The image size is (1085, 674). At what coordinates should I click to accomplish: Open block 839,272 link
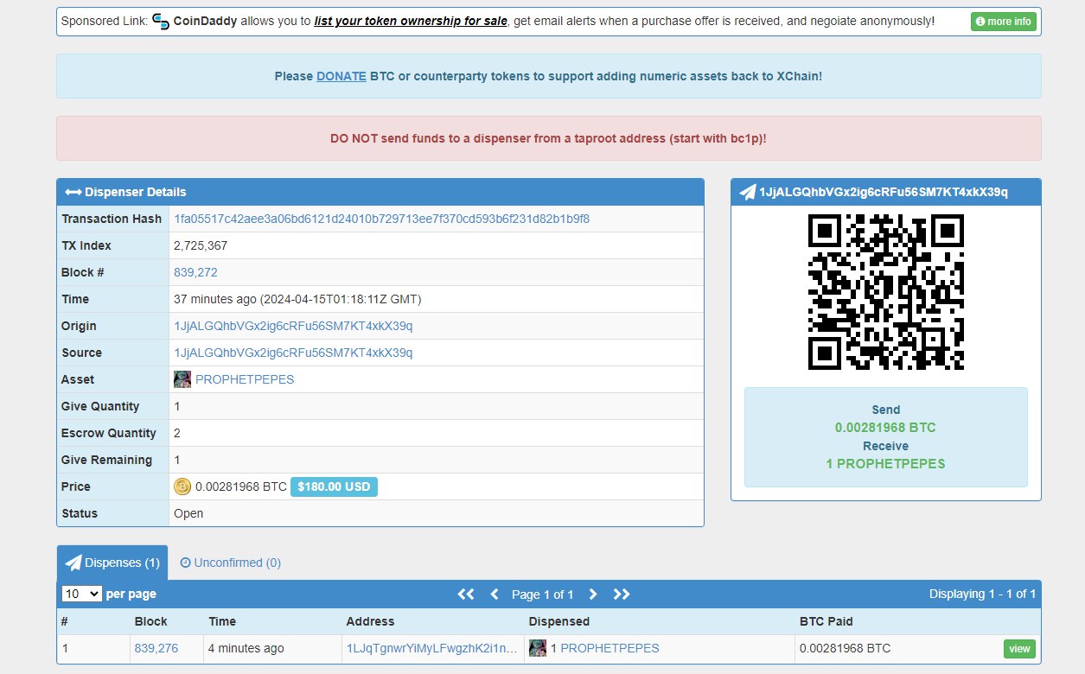(x=195, y=272)
